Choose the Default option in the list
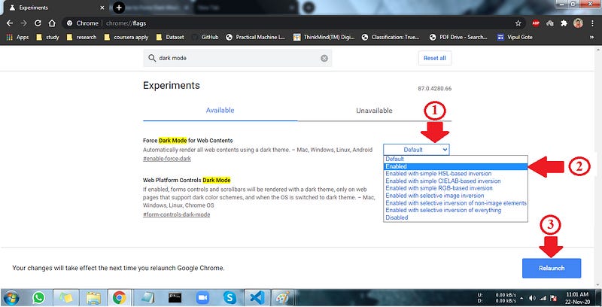Image resolution: width=602 pixels, height=307 pixels. coord(455,159)
